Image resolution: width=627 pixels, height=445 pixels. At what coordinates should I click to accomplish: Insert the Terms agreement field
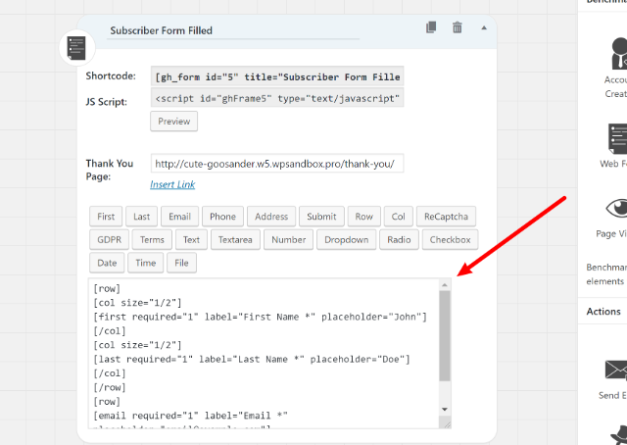click(x=152, y=240)
